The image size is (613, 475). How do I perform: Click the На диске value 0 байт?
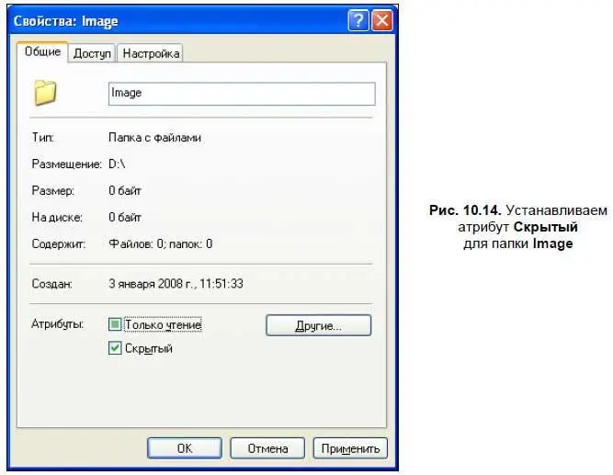(125, 218)
